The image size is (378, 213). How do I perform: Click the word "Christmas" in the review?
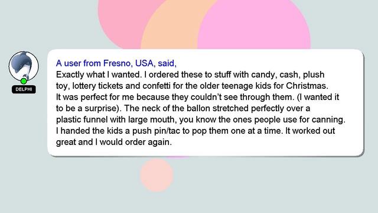tap(307, 86)
